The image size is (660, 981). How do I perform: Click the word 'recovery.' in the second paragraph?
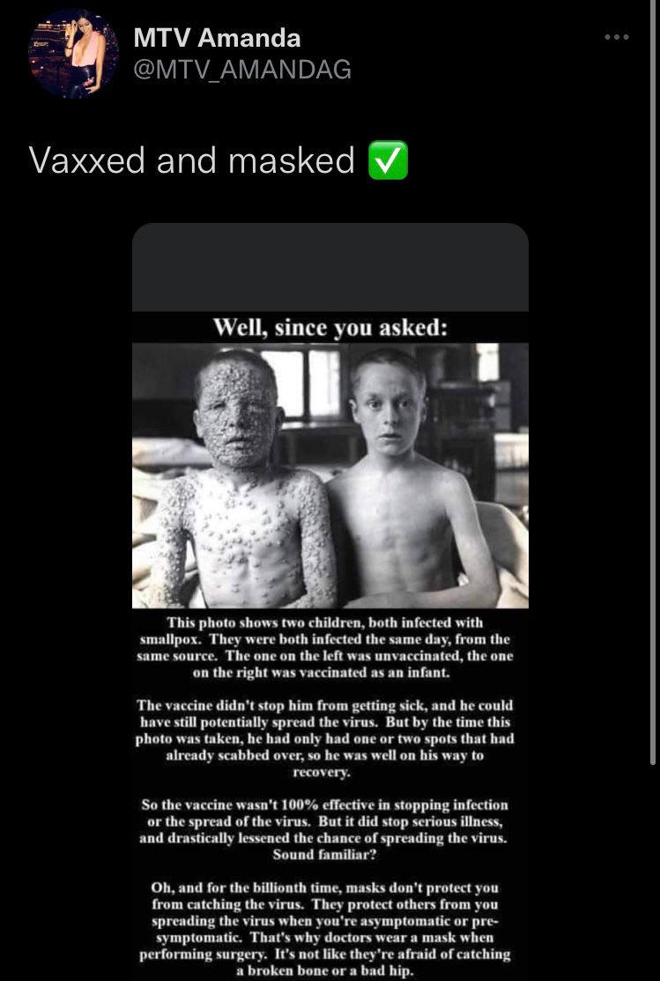point(322,772)
